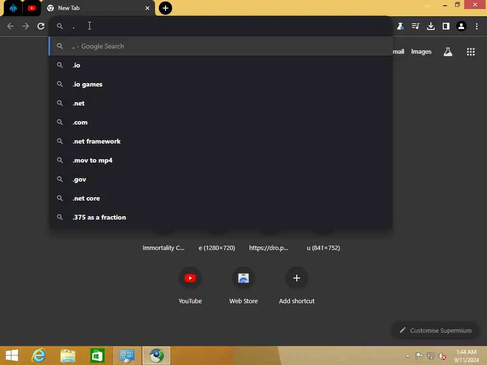Close the New Tab tab
This screenshot has width=487, height=365.
coord(147,8)
